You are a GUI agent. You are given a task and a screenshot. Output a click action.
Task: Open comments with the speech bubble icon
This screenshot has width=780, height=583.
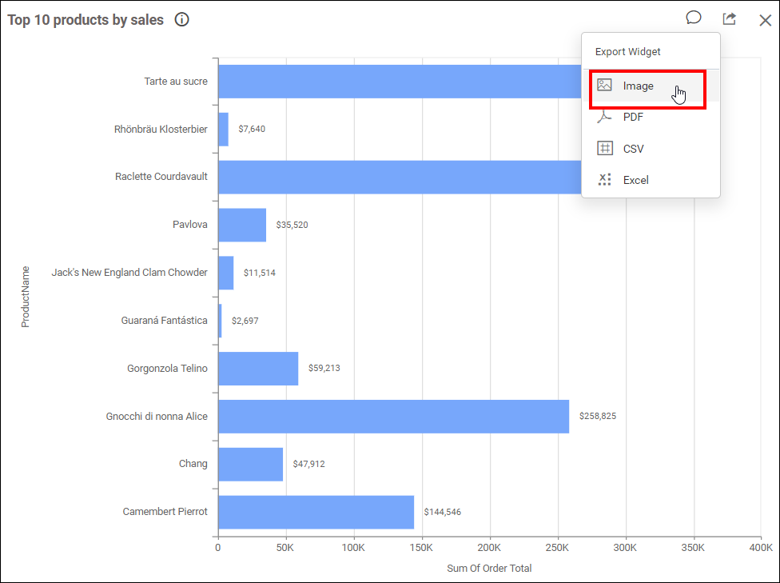[x=694, y=18]
